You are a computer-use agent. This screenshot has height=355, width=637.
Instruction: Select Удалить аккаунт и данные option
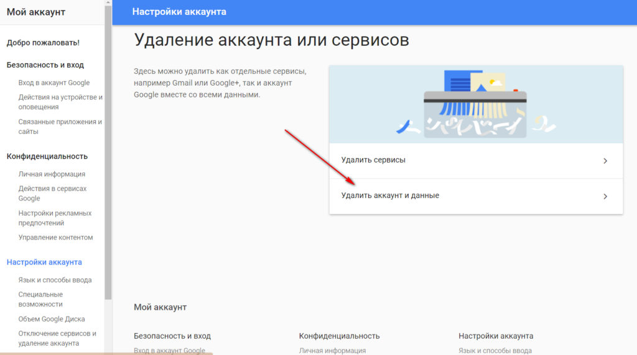(476, 196)
